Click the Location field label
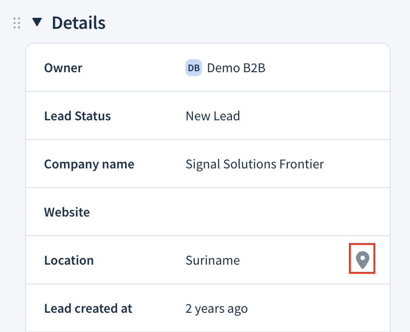The width and height of the screenshot is (410, 332). point(69,260)
